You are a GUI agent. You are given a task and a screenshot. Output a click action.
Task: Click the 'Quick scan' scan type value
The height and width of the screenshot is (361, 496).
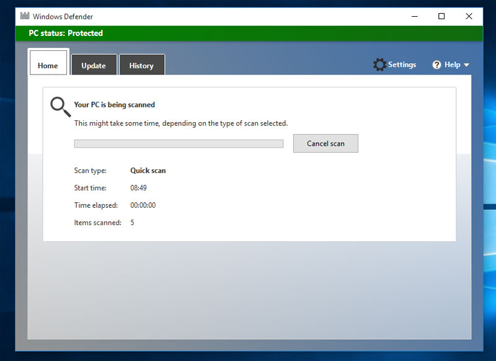148,171
